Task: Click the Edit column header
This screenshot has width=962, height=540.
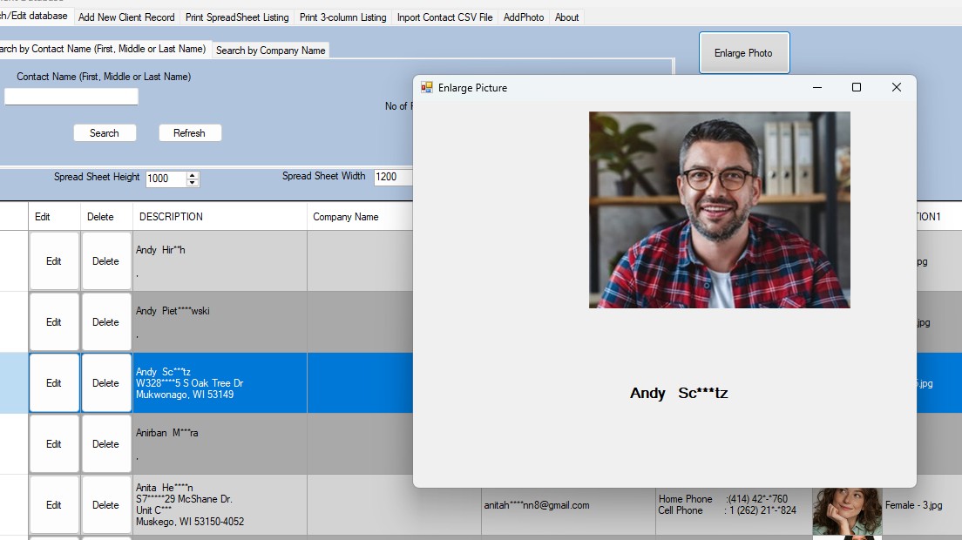Action: [54, 216]
